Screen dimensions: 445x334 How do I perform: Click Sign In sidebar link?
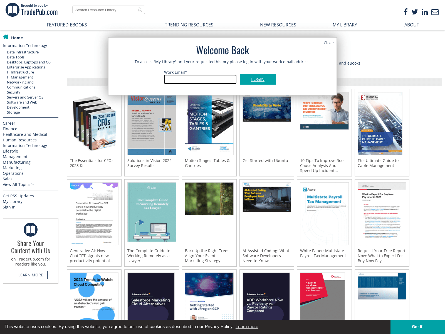tap(9, 207)
